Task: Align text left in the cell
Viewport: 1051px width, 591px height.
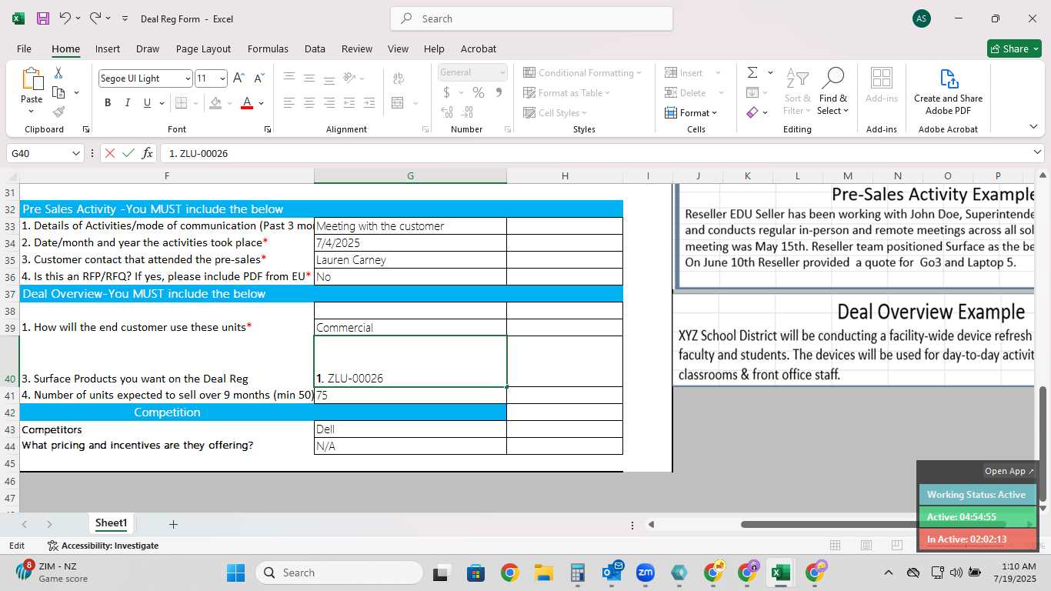Action: 289,103
